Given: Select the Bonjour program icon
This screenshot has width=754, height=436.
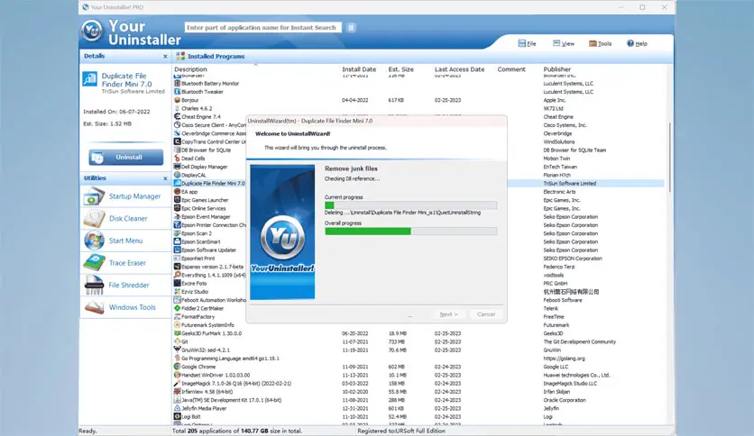Looking at the screenshot, I should click(x=177, y=100).
